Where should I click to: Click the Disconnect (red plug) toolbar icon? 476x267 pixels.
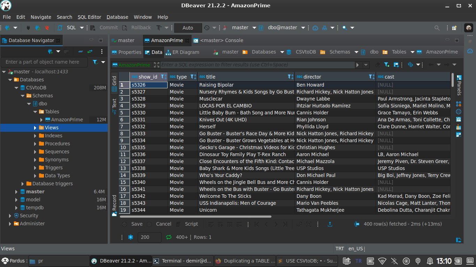point(47,28)
